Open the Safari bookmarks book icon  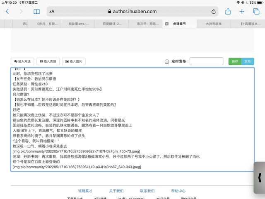[37, 12]
